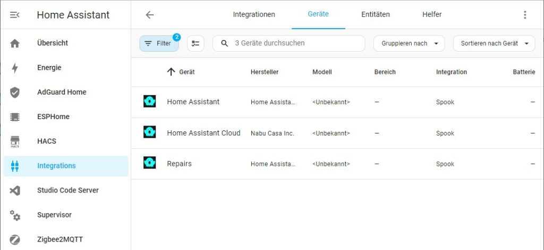Image resolution: width=544 pixels, height=250 pixels.
Task: Click the HACS store icon
Action: pos(14,141)
